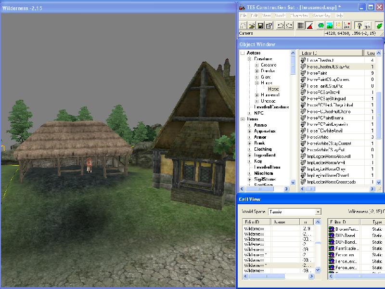Viewport: 385px width, 289px height.
Task: Click the Wilderness render window title bar
Action: tap(118, 8)
